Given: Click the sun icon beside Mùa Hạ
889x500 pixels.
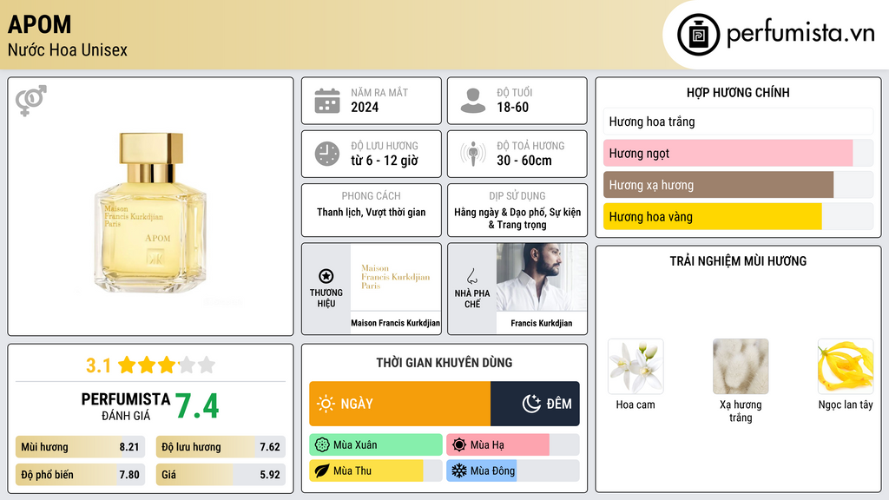Looking at the screenshot, I should (x=459, y=445).
